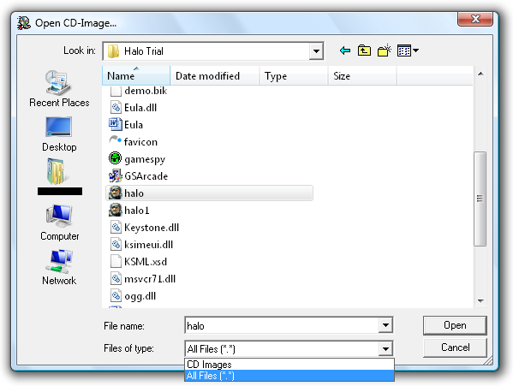The image size is (513, 386).
Task: Expand the Look in folder dropdown
Action: click(x=316, y=51)
